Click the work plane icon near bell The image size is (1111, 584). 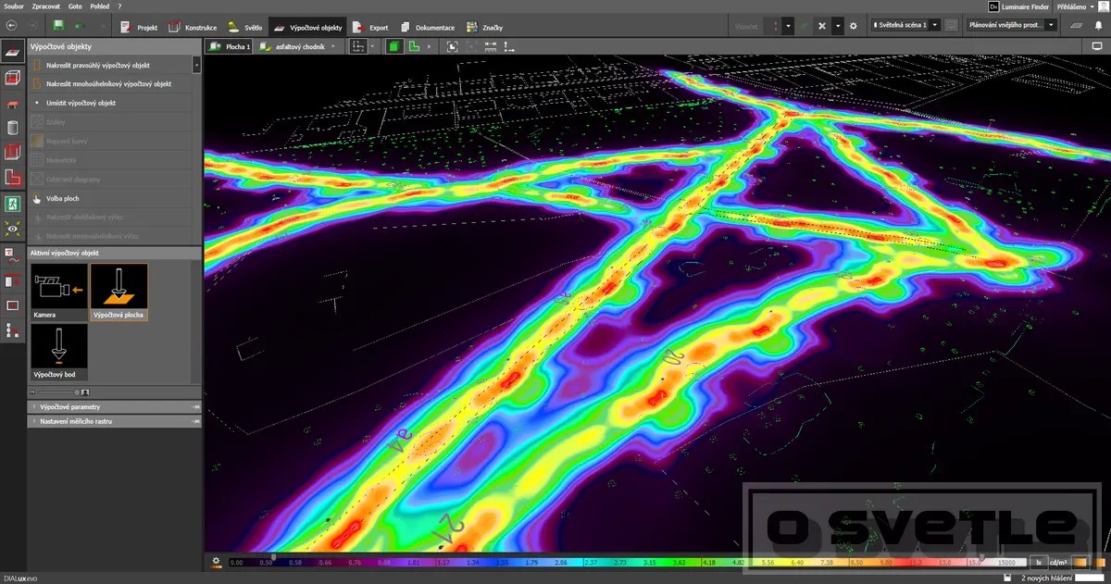pyautogui.click(x=1079, y=26)
